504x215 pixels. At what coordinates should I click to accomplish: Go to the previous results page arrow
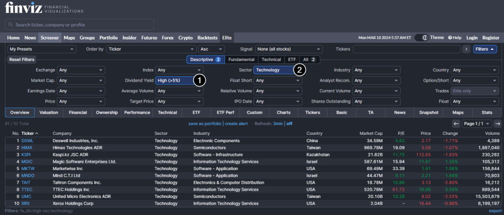click(x=456, y=124)
